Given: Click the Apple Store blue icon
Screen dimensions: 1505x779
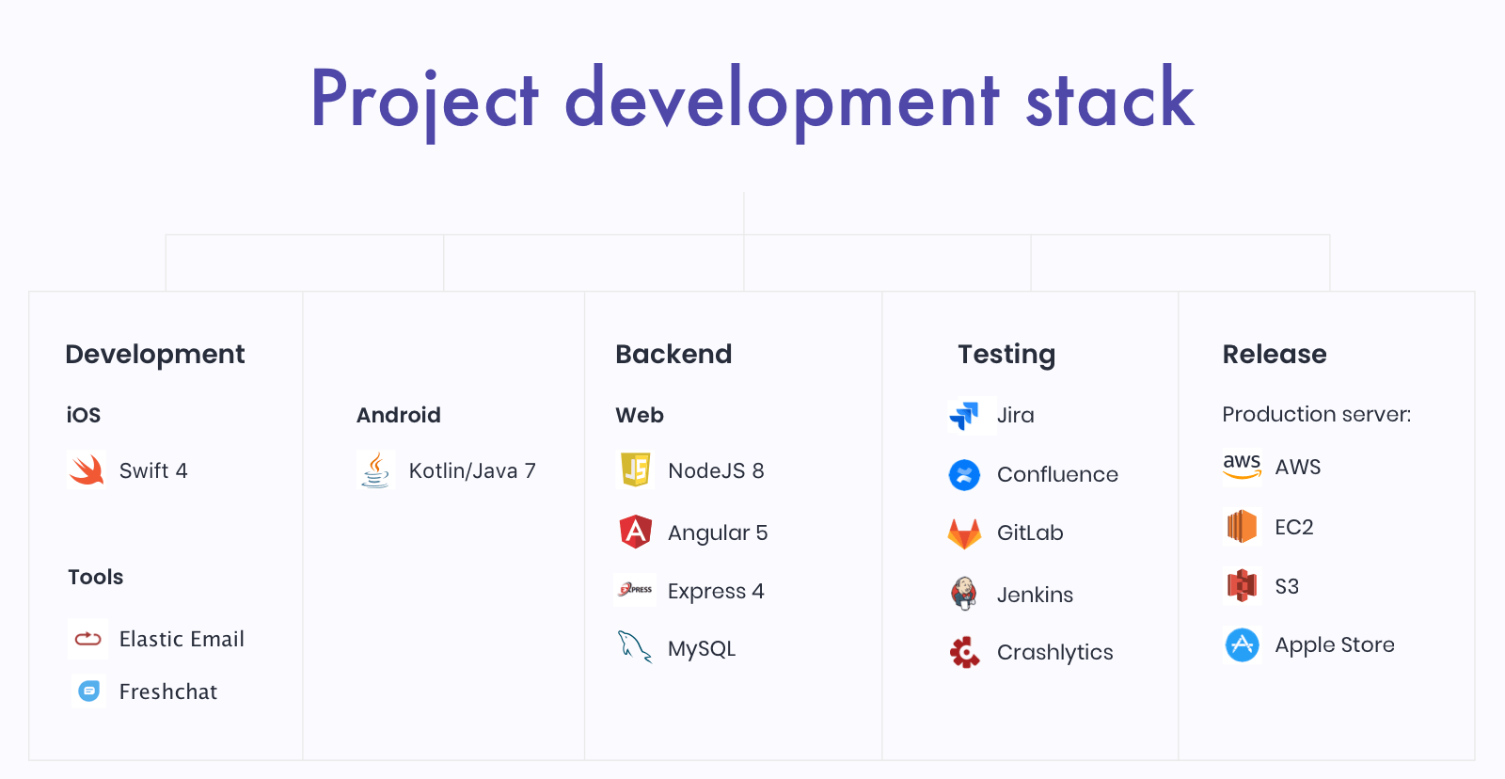Looking at the screenshot, I should point(1242,644).
